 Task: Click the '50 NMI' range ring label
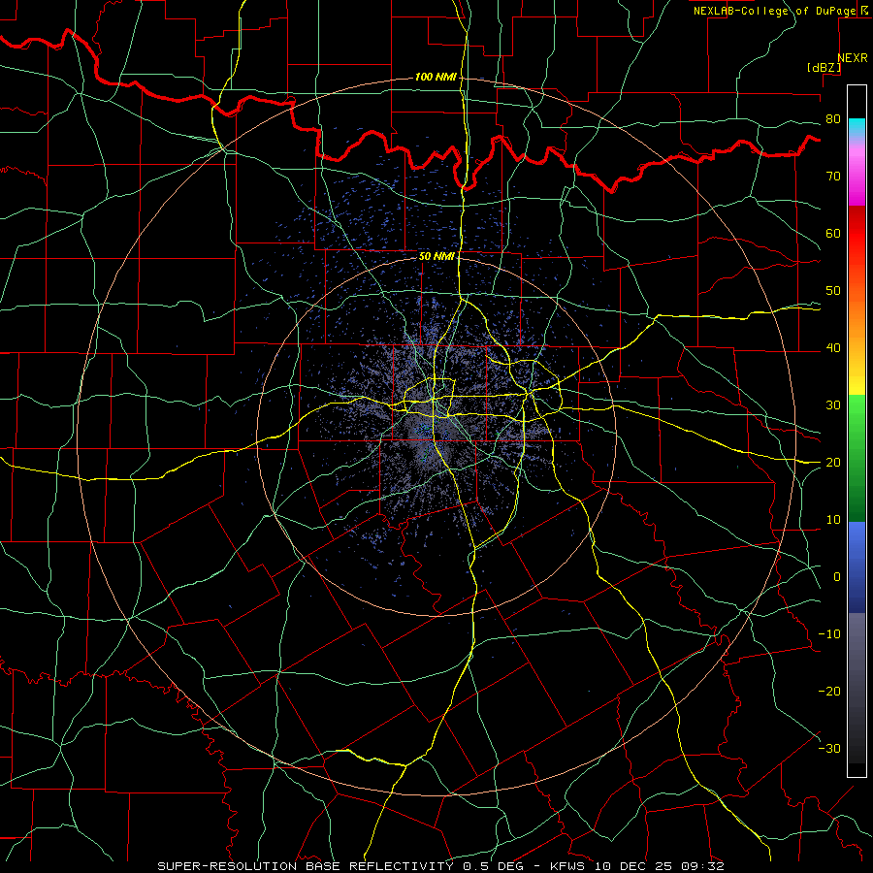pyautogui.click(x=436, y=256)
